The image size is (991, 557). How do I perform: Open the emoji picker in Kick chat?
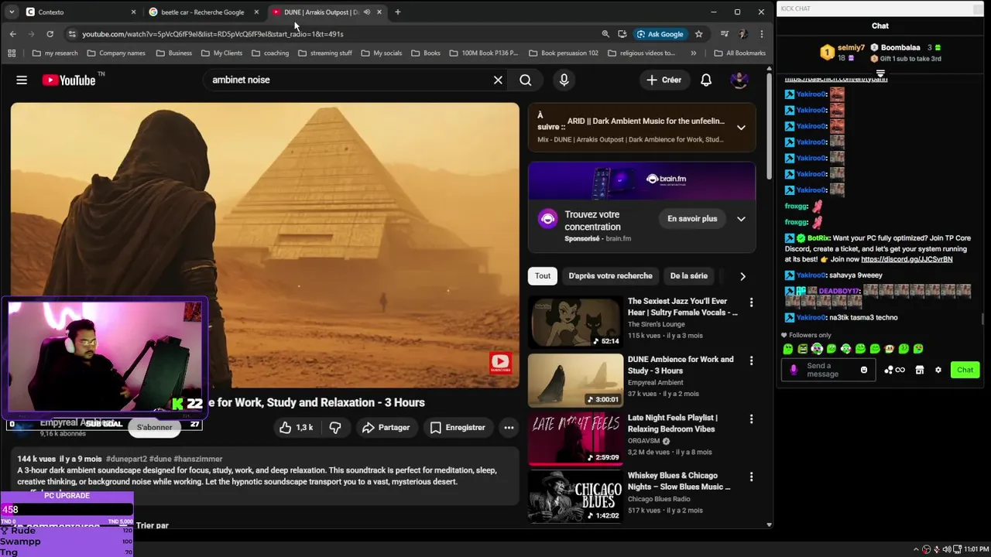[864, 370]
